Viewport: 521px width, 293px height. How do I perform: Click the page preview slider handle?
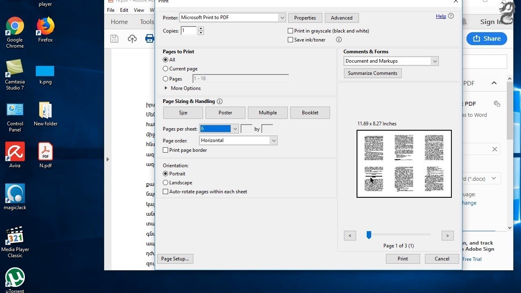click(369, 235)
